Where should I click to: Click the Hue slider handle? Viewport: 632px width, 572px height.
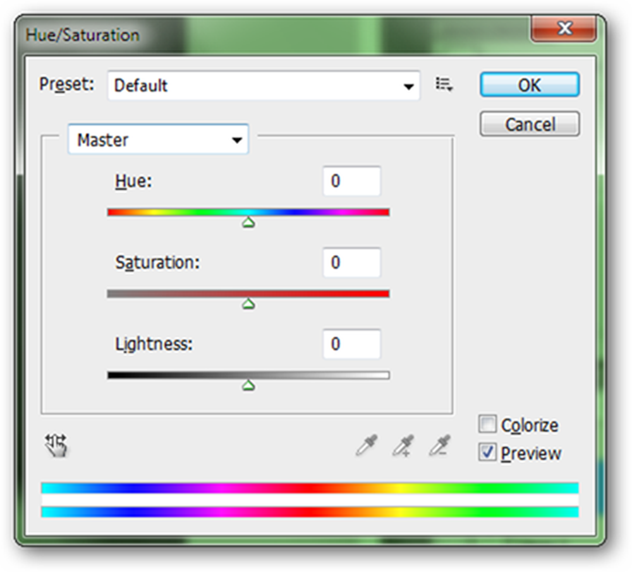[248, 222]
